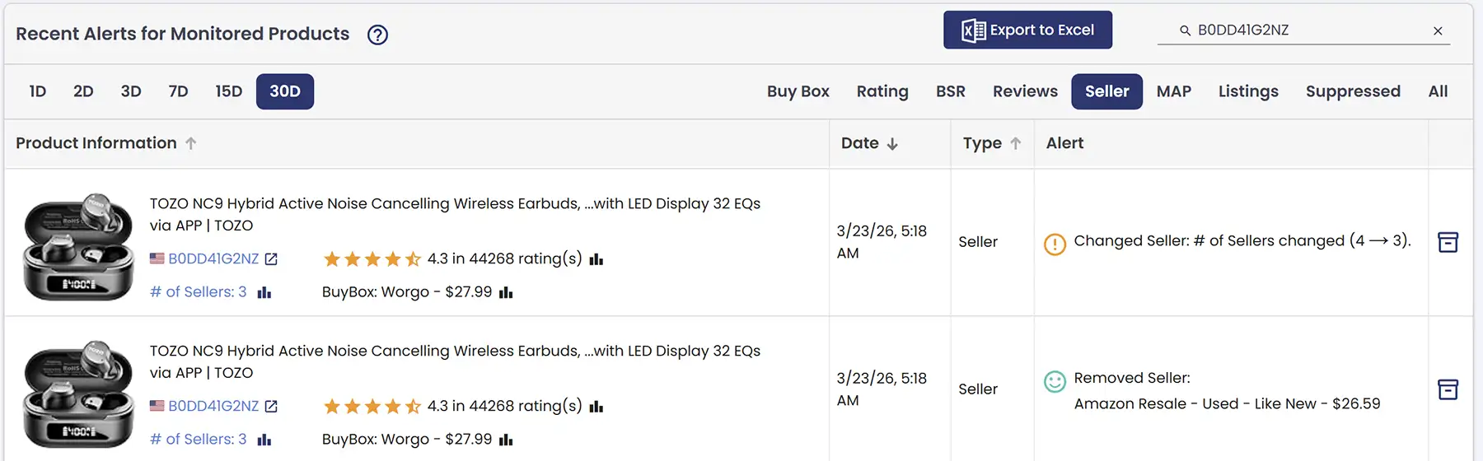Screen dimensions: 1483x461
Task: Open the Suppressed alerts tab
Action: pos(1352,91)
